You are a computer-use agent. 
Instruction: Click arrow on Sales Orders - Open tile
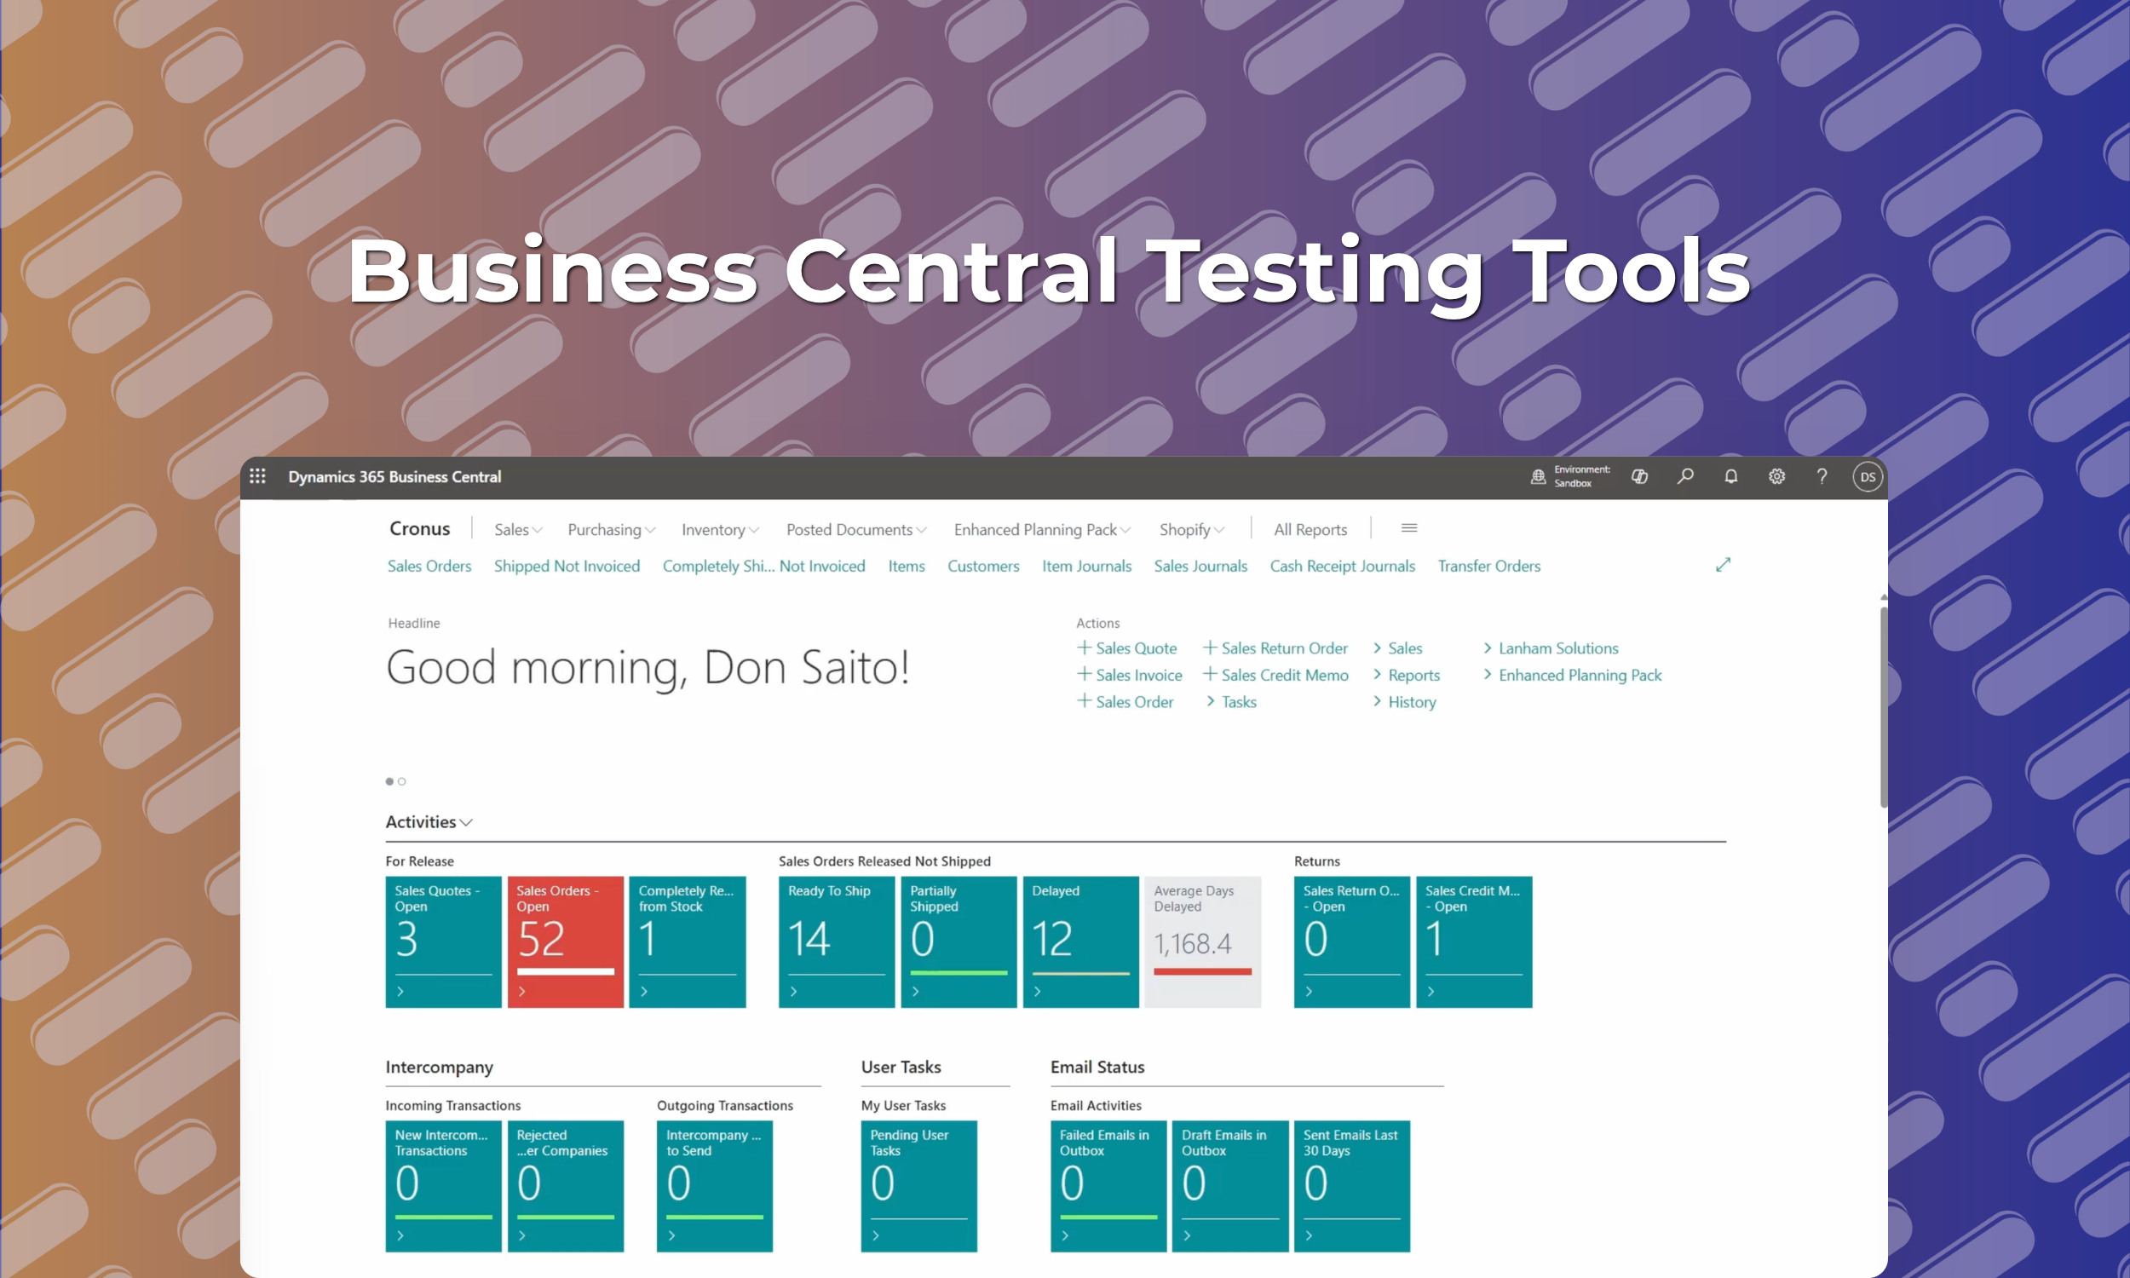521,991
